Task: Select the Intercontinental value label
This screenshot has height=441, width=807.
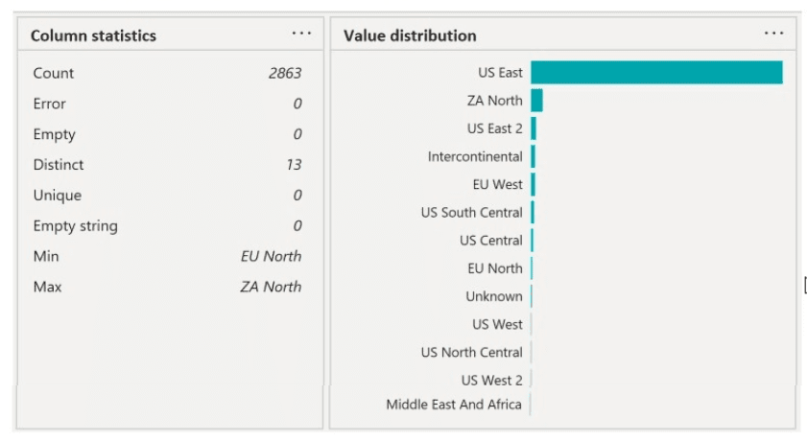Action: [475, 156]
